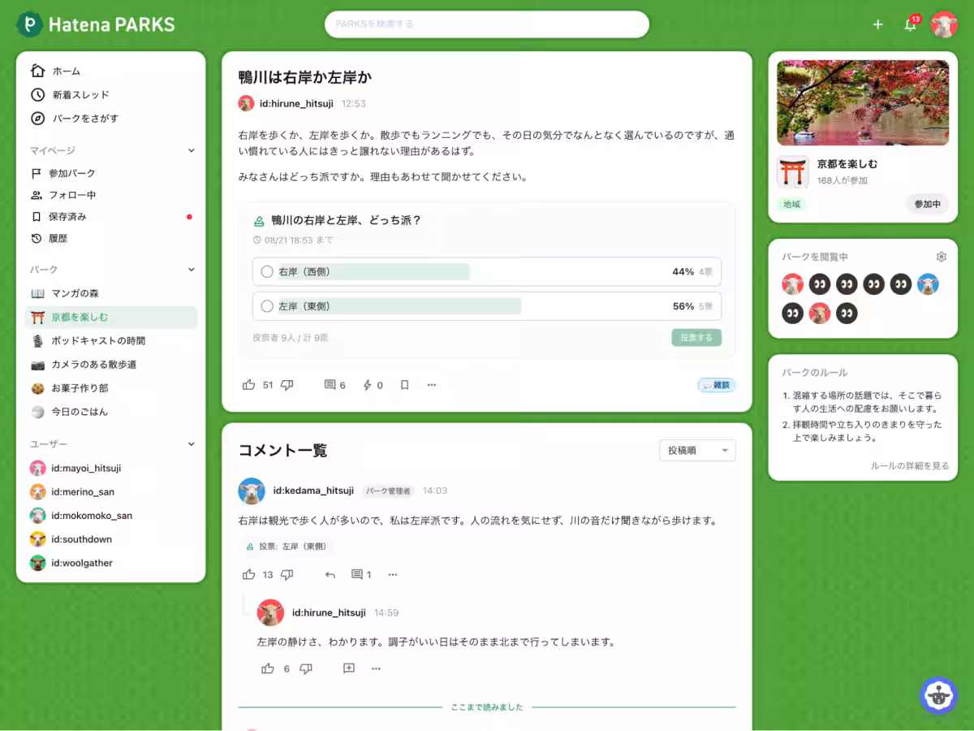974x731 pixels.
Task: Add comment to hirune_hitsuji's reply
Action: point(349,668)
